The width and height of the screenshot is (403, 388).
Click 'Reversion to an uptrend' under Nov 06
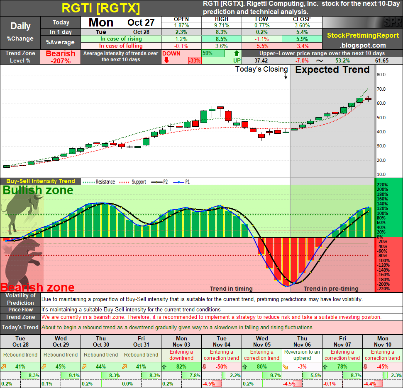click(x=302, y=355)
